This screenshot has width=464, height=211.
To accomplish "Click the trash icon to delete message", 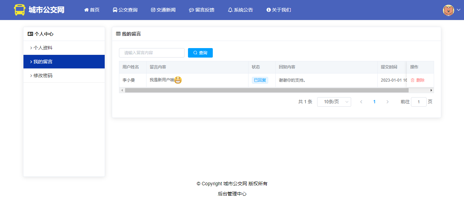I will coord(412,80).
